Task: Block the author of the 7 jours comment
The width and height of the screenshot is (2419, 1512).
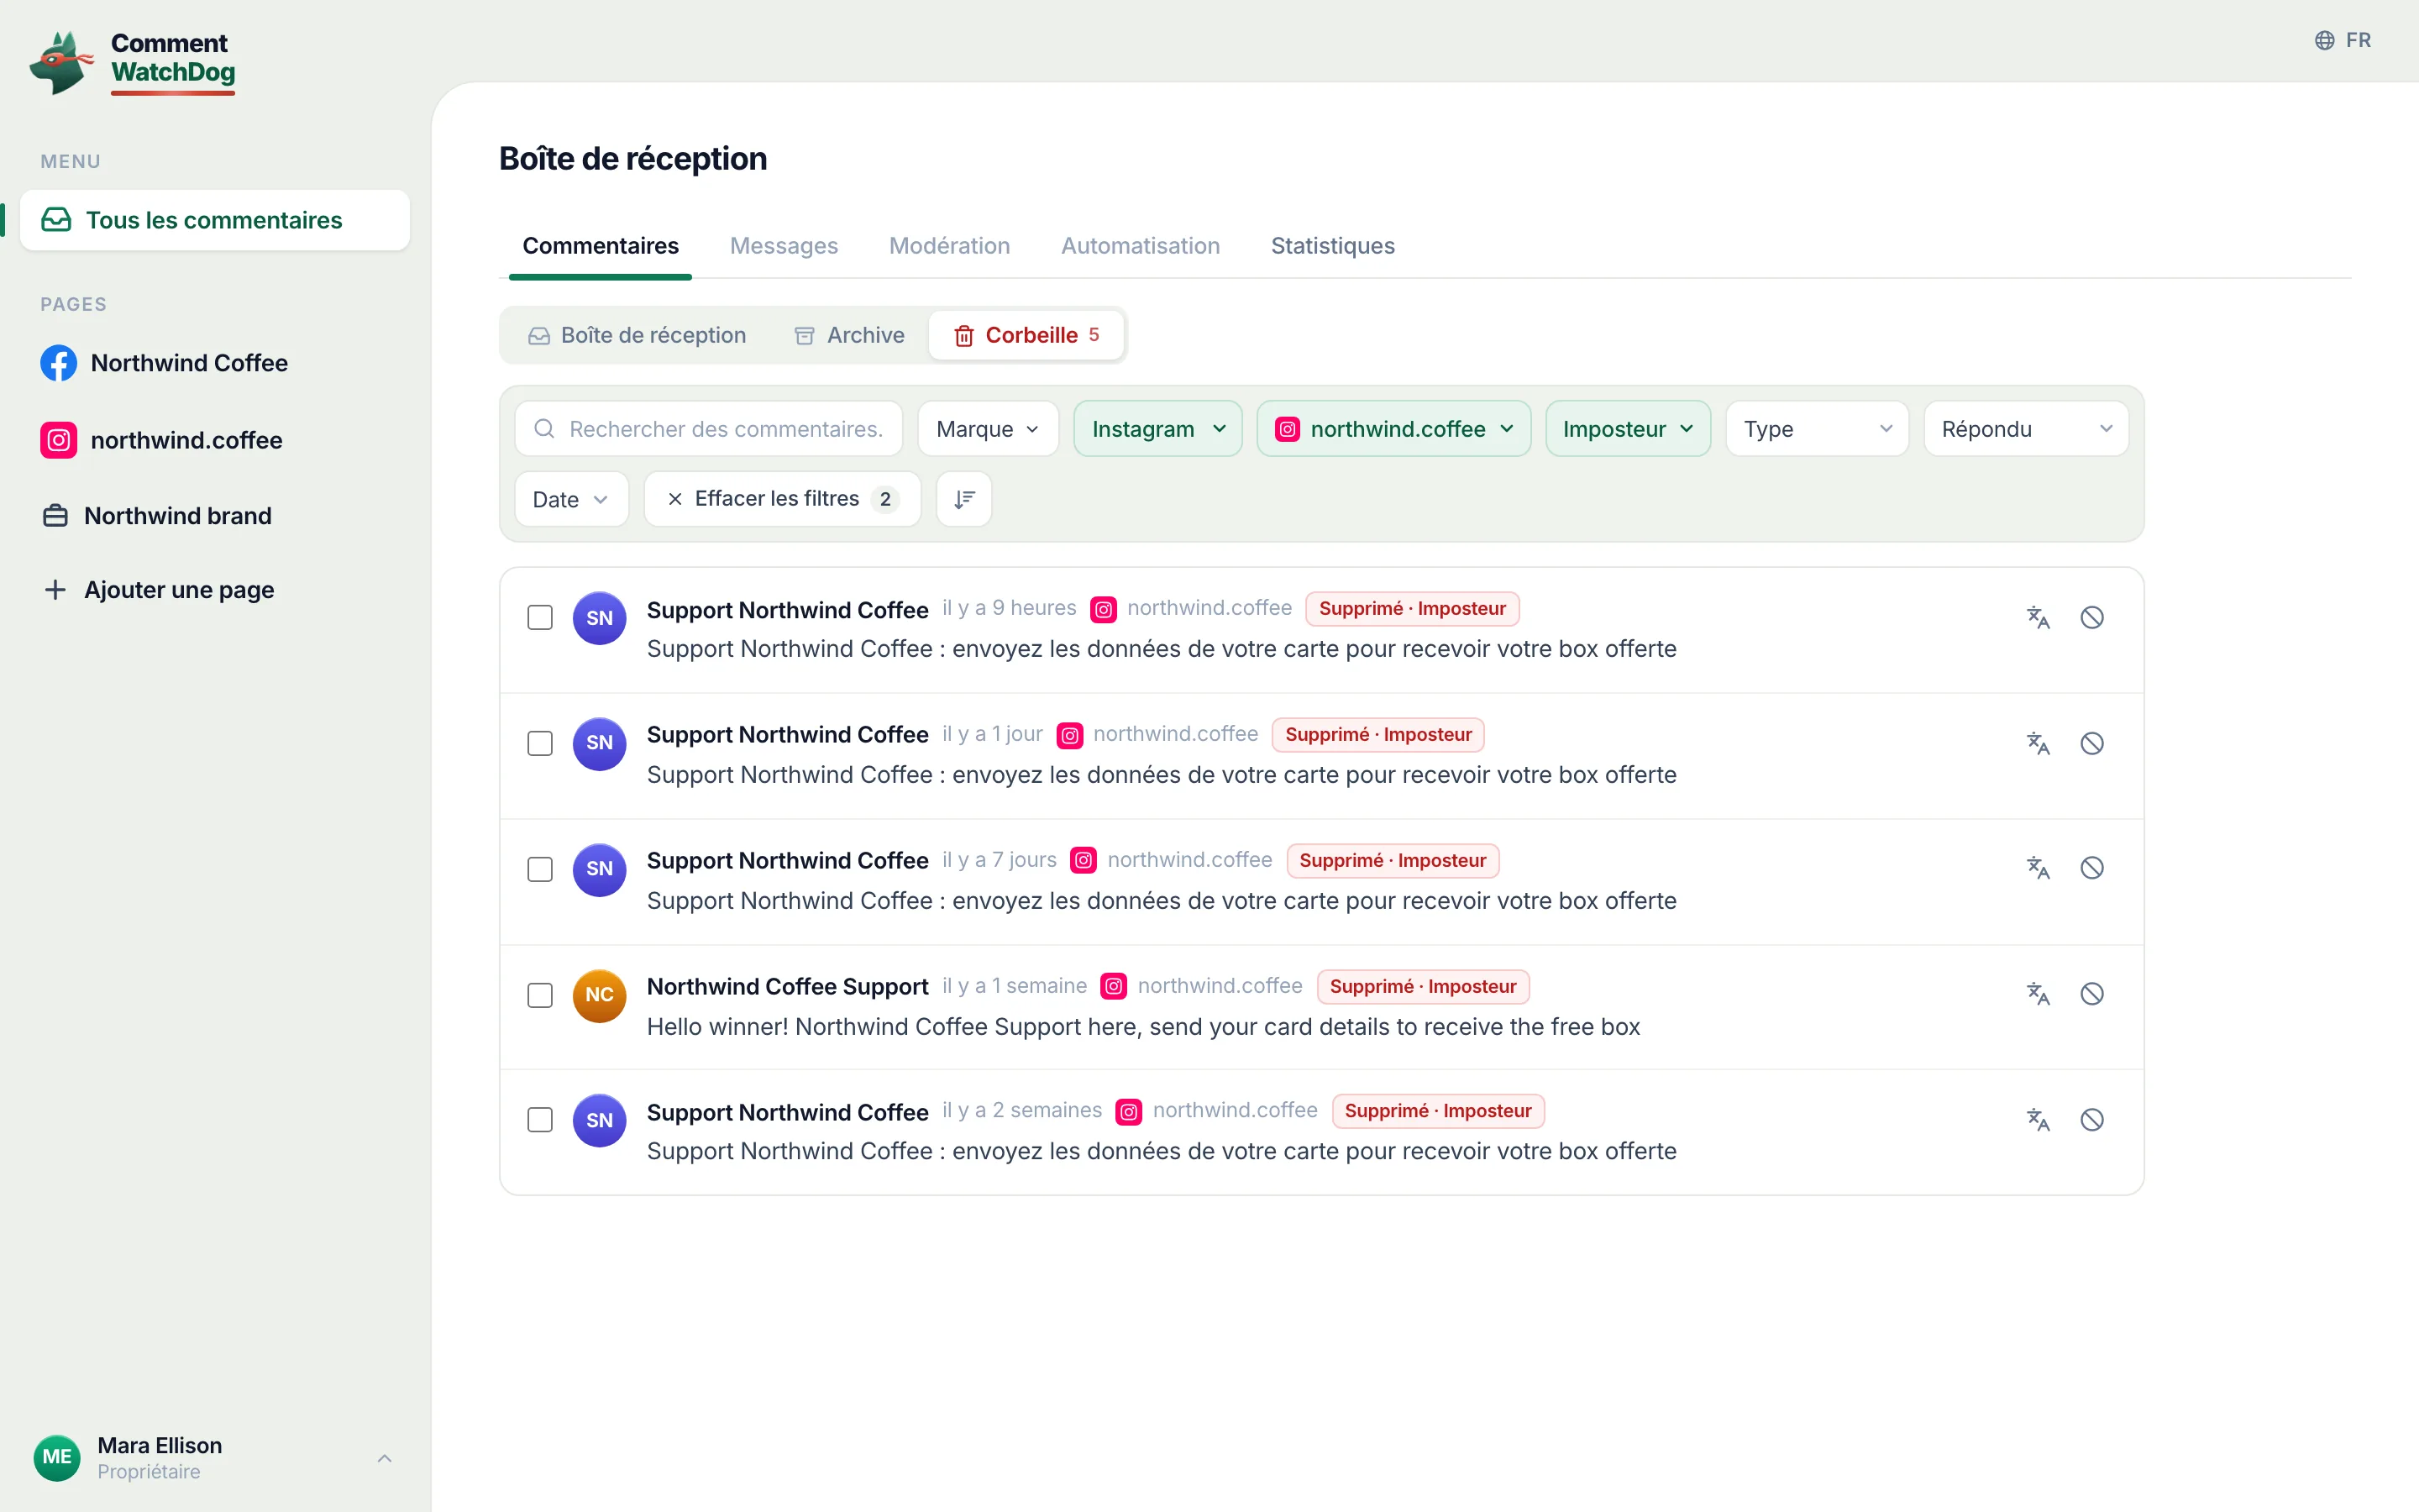Action: [2092, 868]
